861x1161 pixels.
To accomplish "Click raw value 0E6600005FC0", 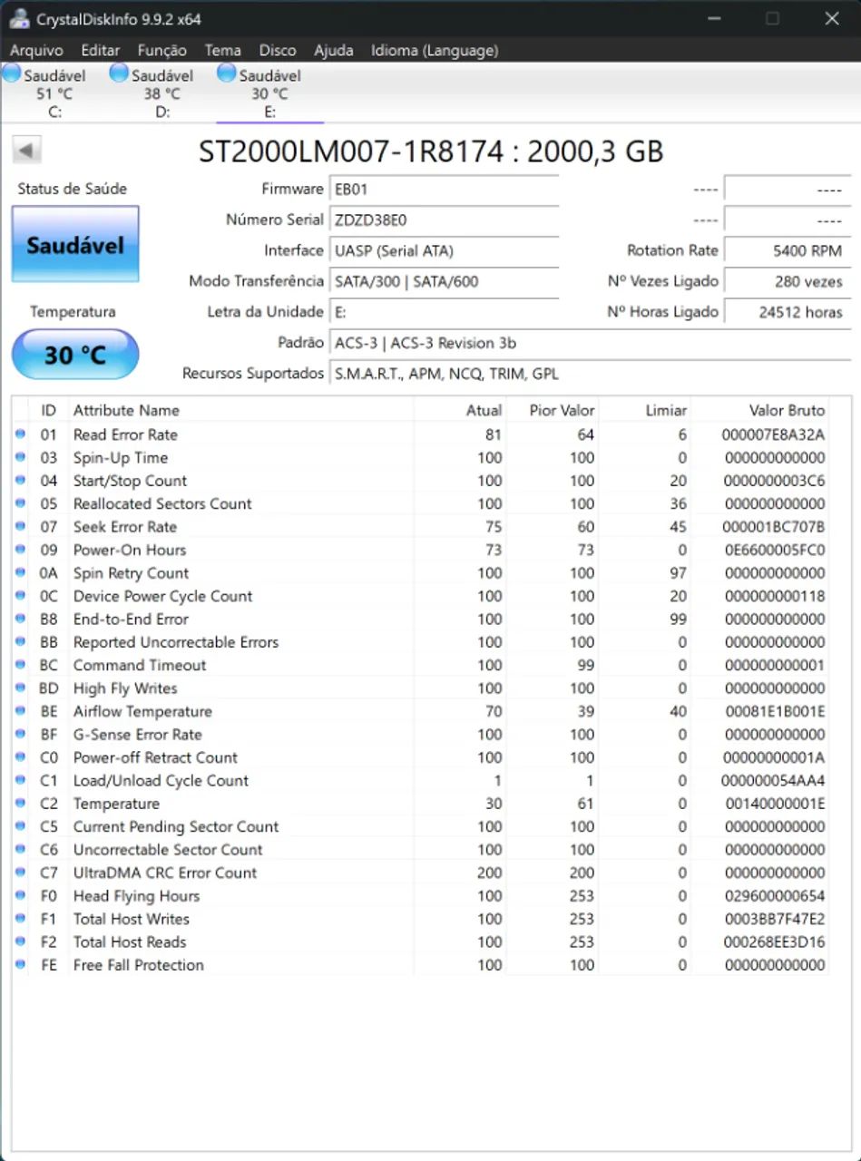I will [x=773, y=550].
